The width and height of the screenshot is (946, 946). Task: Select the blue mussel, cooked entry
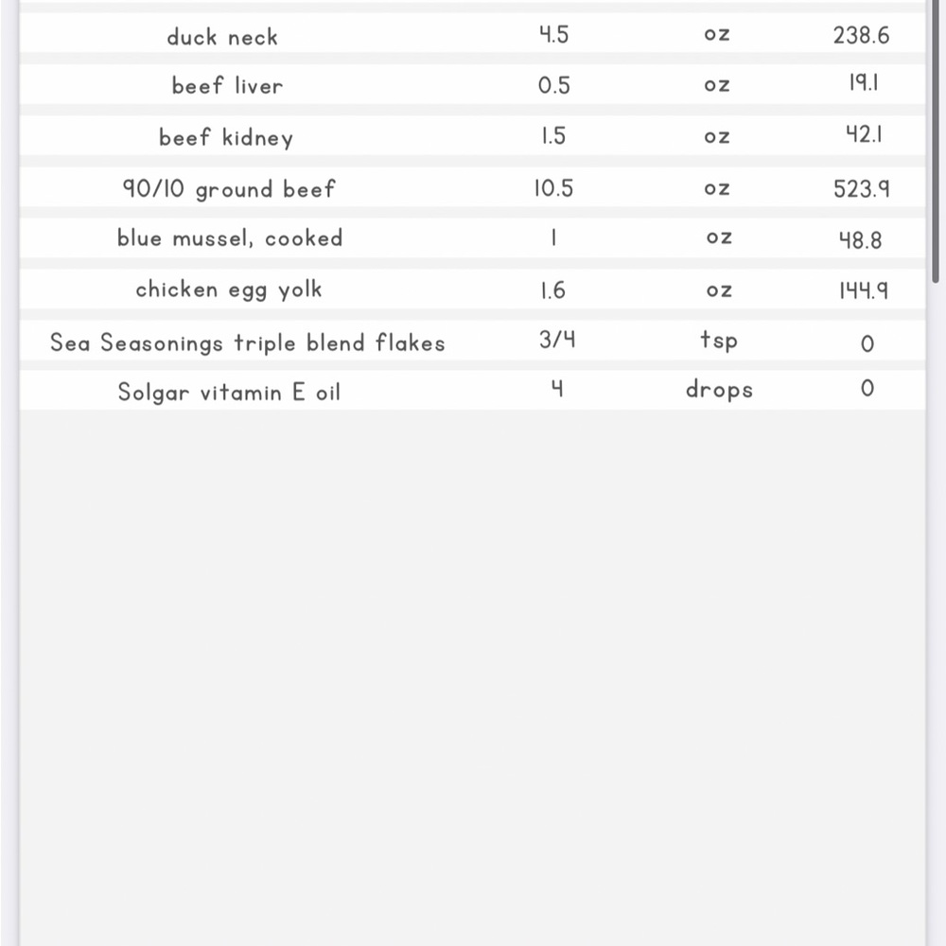tap(230, 238)
